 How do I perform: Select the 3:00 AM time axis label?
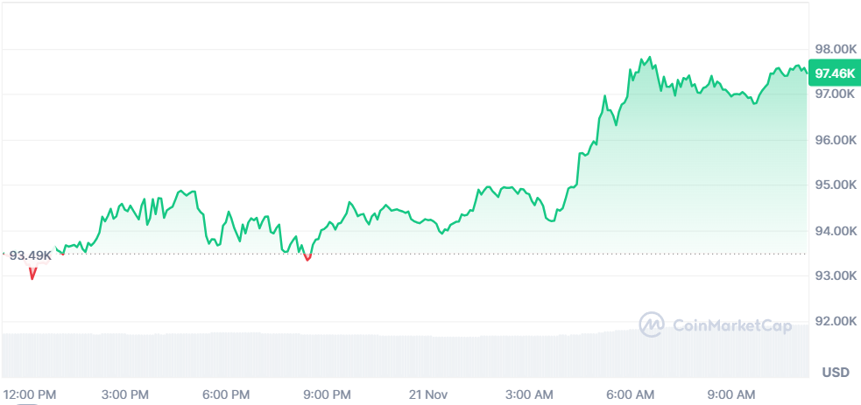(529, 394)
